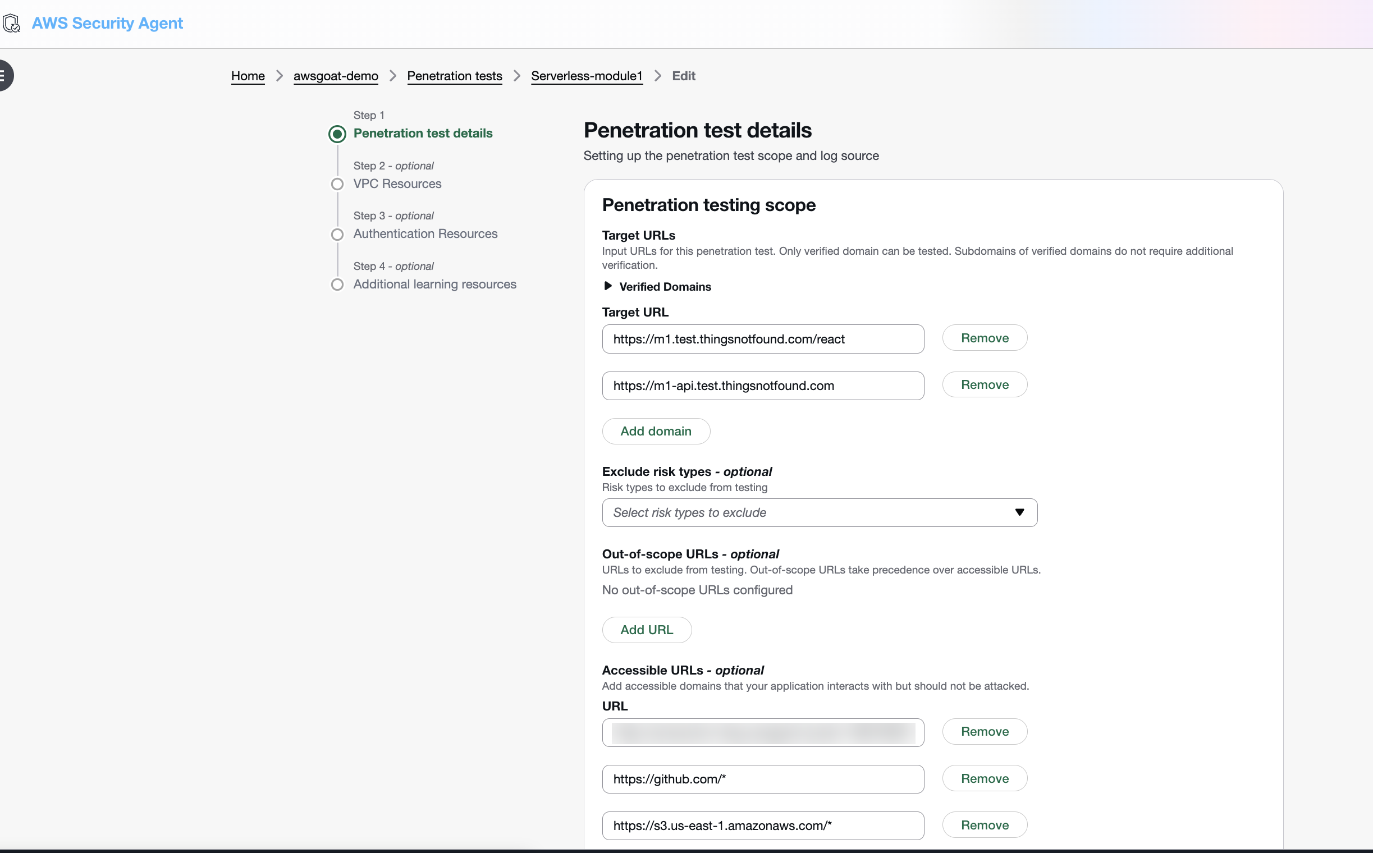Click the AWS Security Agent shield logo
This screenshot has width=1373, height=853.
click(12, 23)
